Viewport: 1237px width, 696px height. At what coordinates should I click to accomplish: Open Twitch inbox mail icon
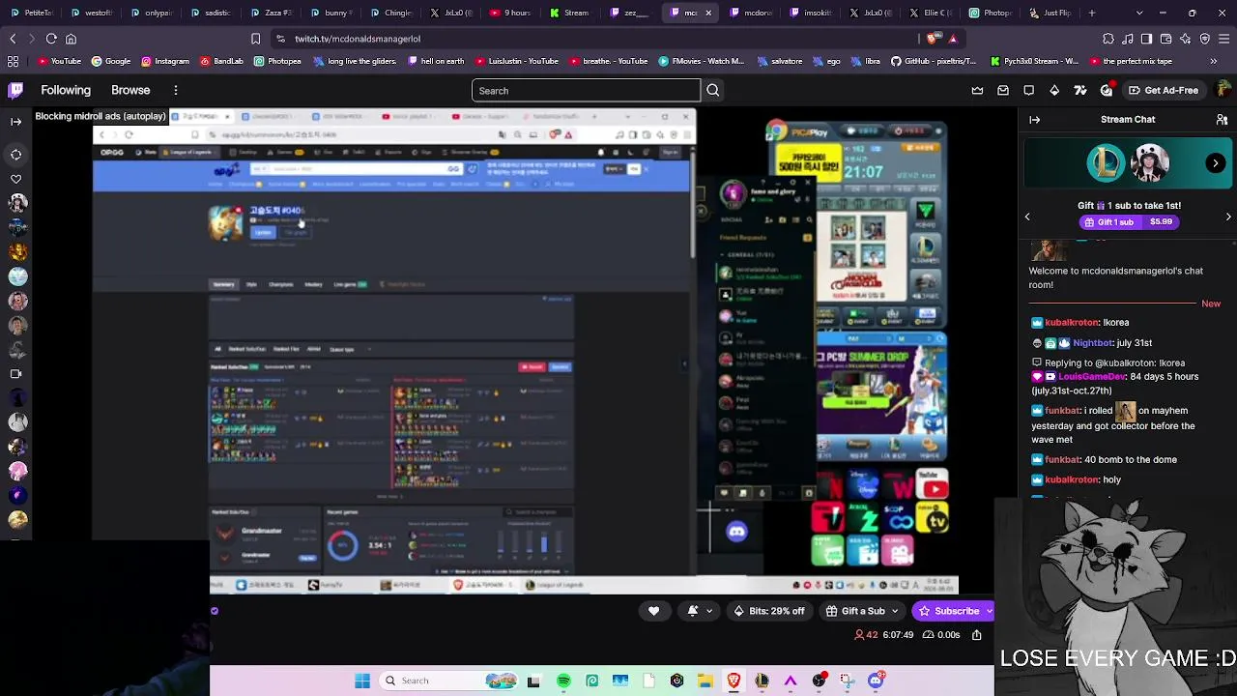click(x=1003, y=90)
